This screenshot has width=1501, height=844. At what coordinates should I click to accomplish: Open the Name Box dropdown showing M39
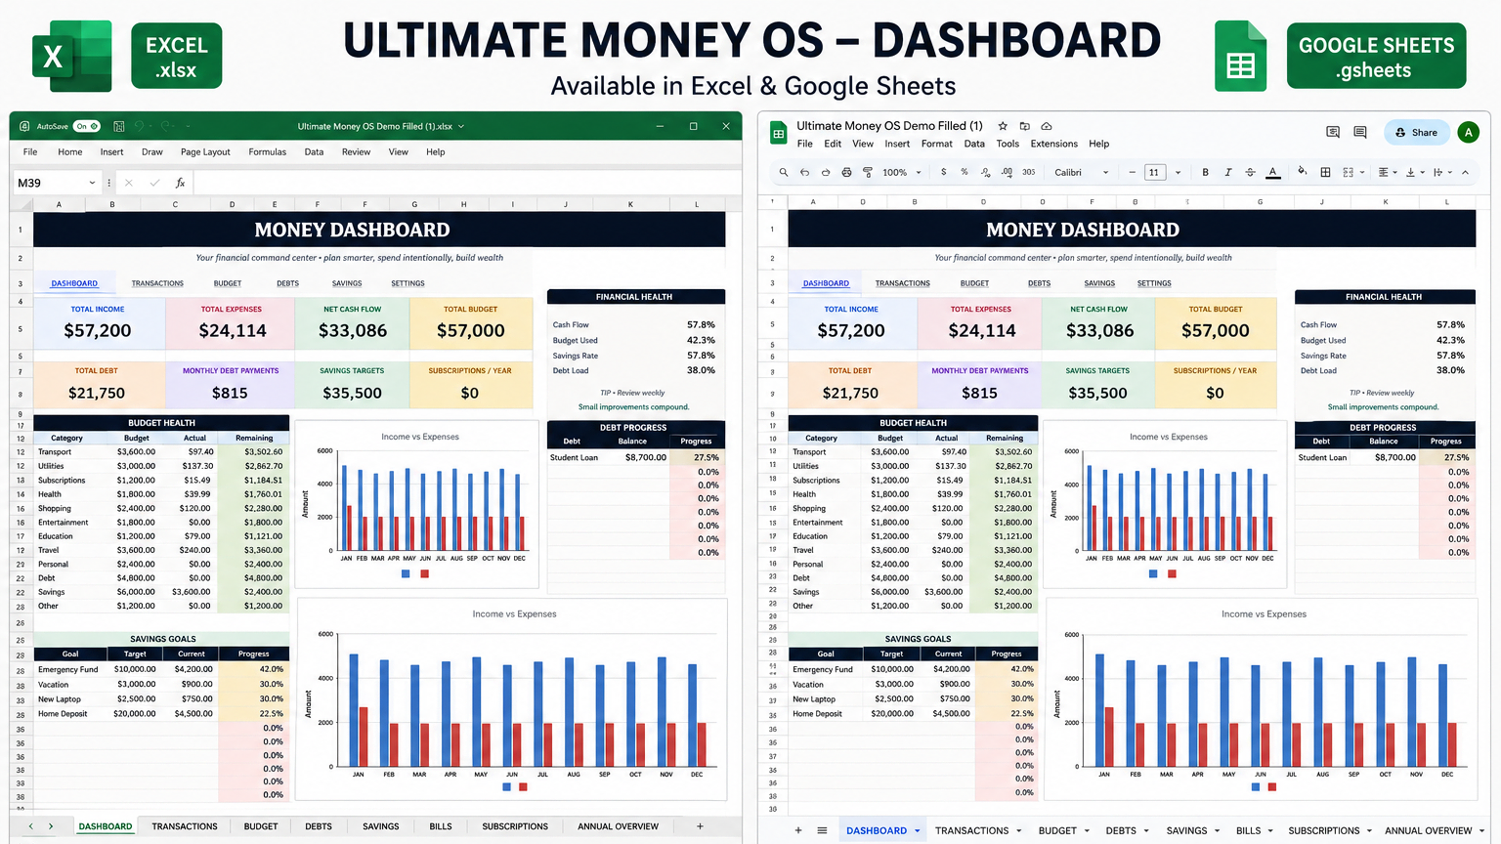[92, 183]
